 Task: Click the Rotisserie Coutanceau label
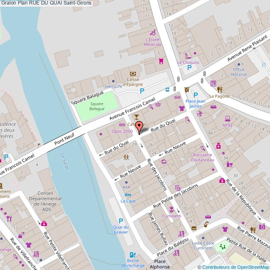203,157
